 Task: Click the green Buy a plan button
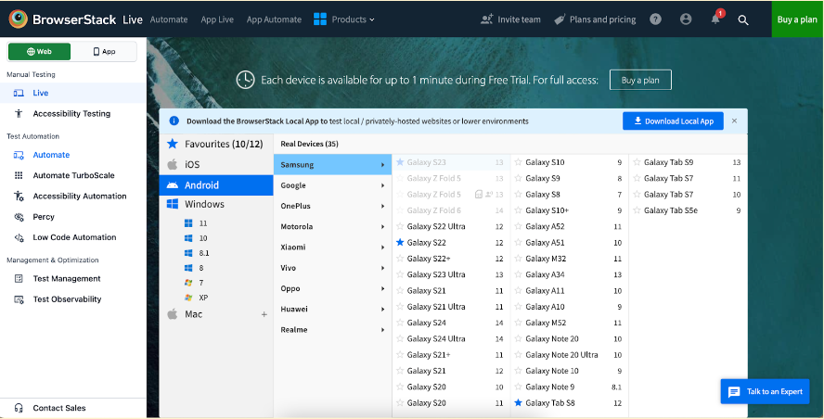click(797, 19)
